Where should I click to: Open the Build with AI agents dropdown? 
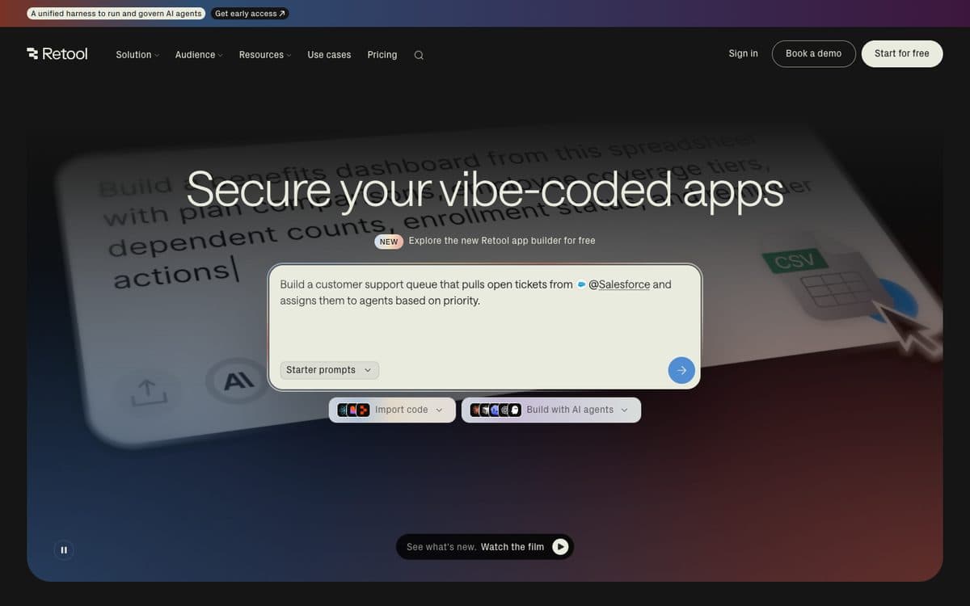coord(551,410)
